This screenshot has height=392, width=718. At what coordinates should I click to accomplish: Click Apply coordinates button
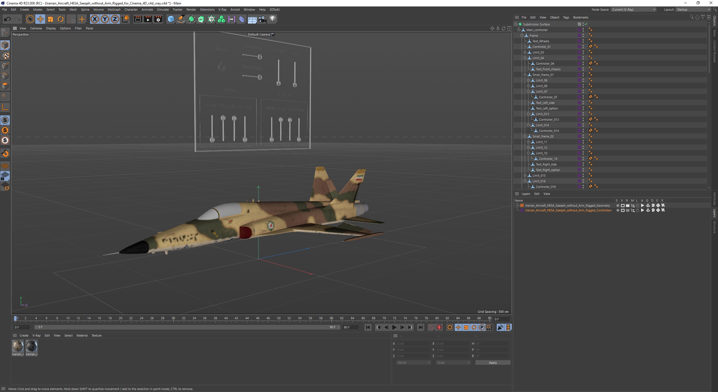493,363
